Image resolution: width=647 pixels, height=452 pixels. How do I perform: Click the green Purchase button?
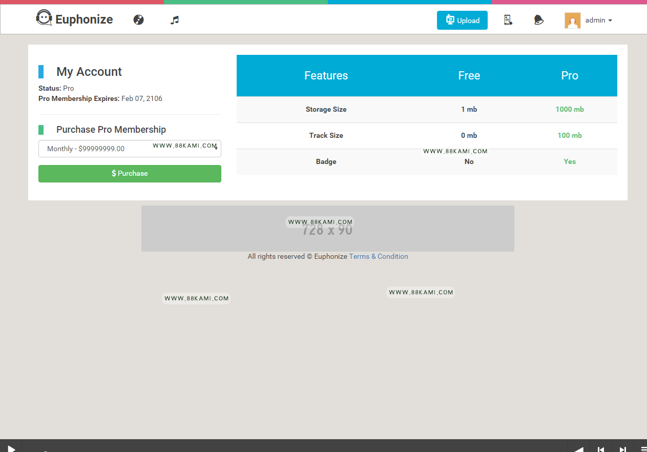[x=130, y=174]
